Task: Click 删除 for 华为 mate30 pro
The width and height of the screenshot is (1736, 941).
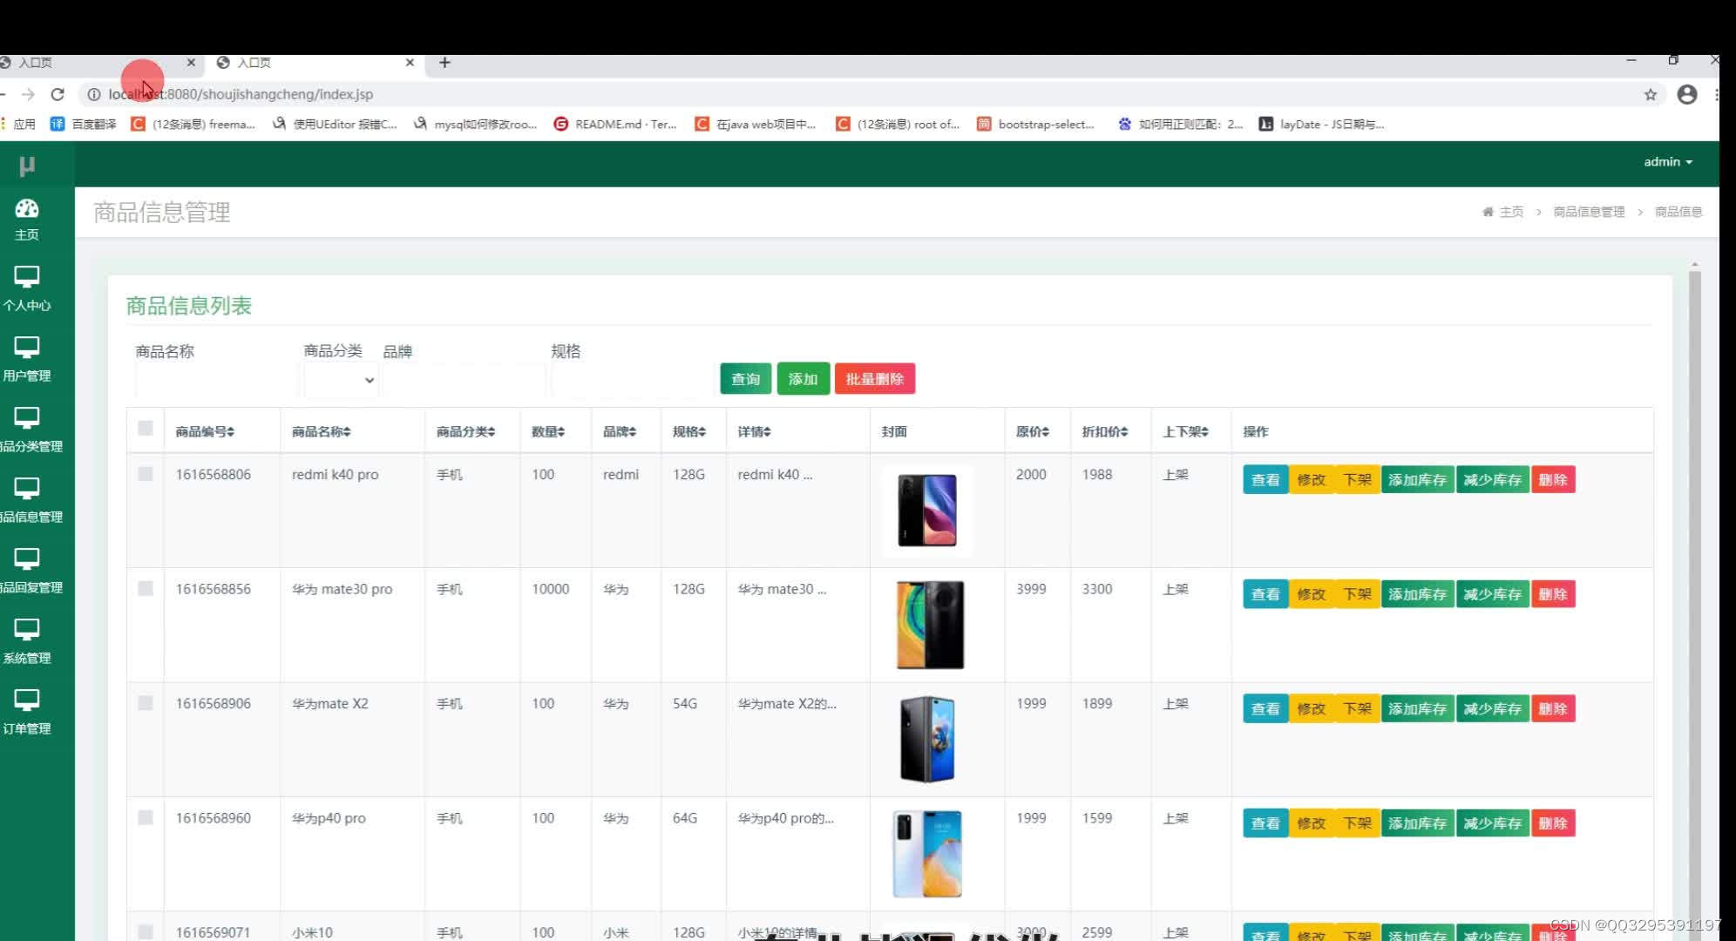Action: (x=1553, y=594)
